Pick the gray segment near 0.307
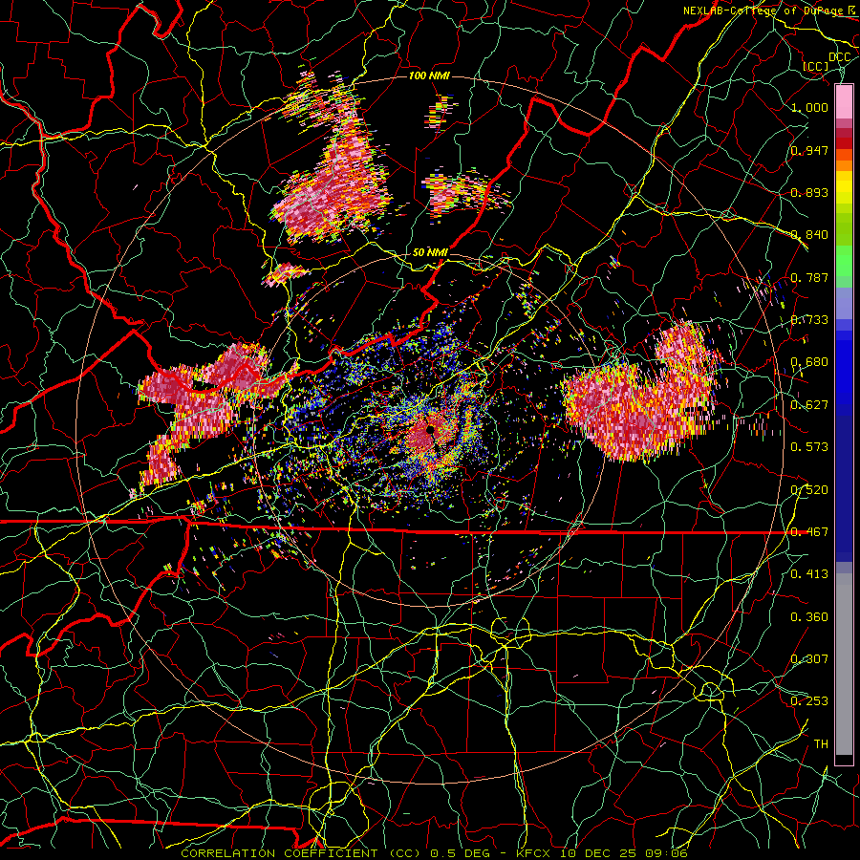 pos(844,669)
